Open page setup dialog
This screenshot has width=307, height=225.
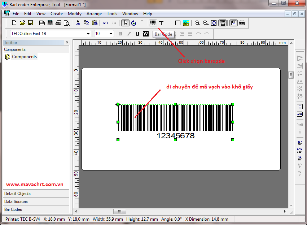pos(42,23)
